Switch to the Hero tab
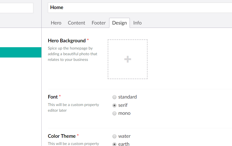Image resolution: width=232 pixels, height=146 pixels. [x=56, y=23]
